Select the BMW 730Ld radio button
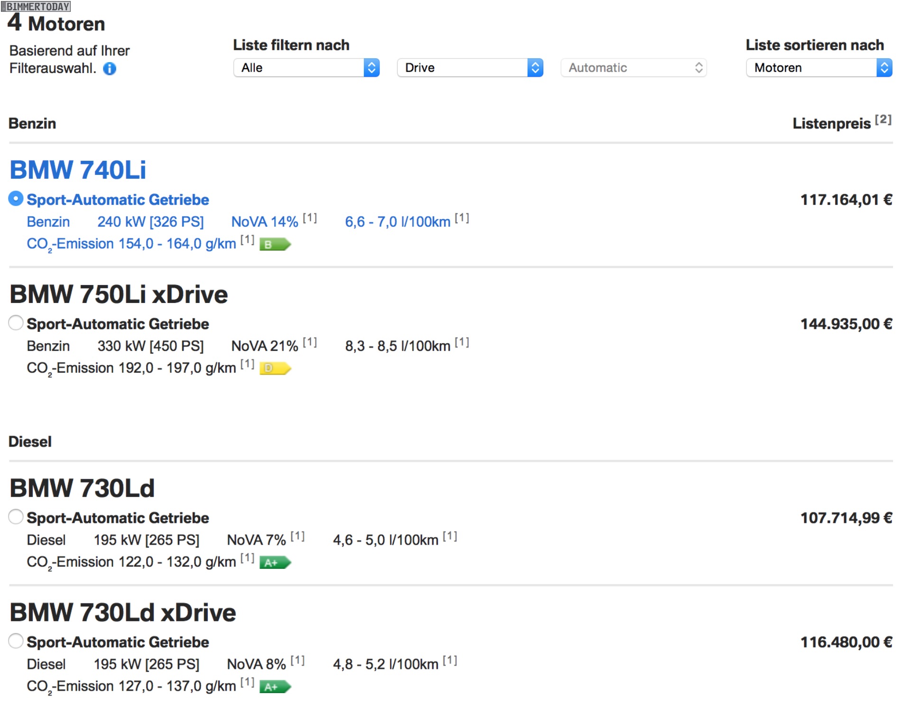 click(x=16, y=517)
